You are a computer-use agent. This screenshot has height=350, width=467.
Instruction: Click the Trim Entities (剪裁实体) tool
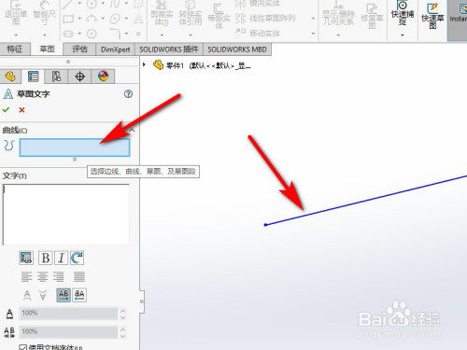tap(162, 13)
